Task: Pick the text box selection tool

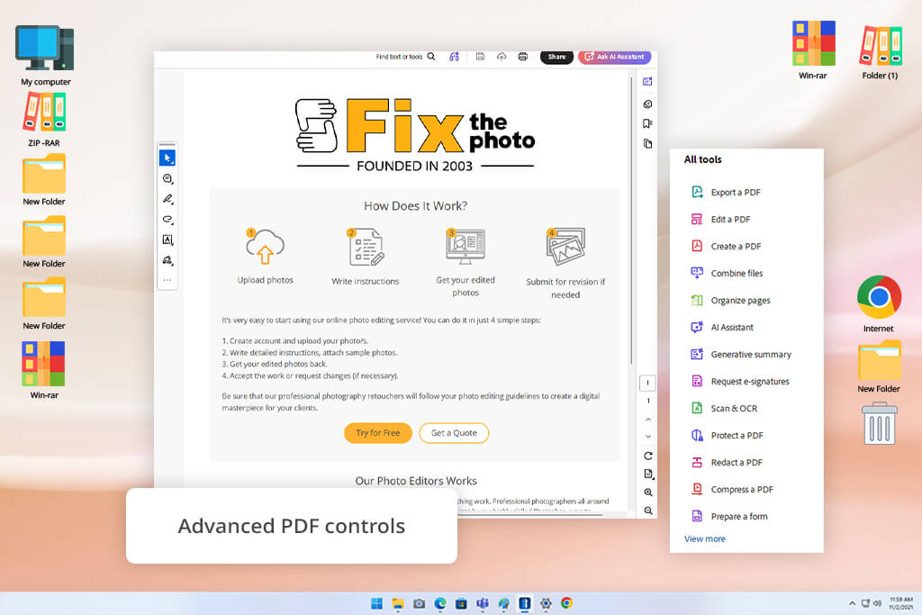Action: click(x=167, y=240)
